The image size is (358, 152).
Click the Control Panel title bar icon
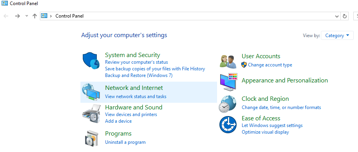[x=5, y=4]
